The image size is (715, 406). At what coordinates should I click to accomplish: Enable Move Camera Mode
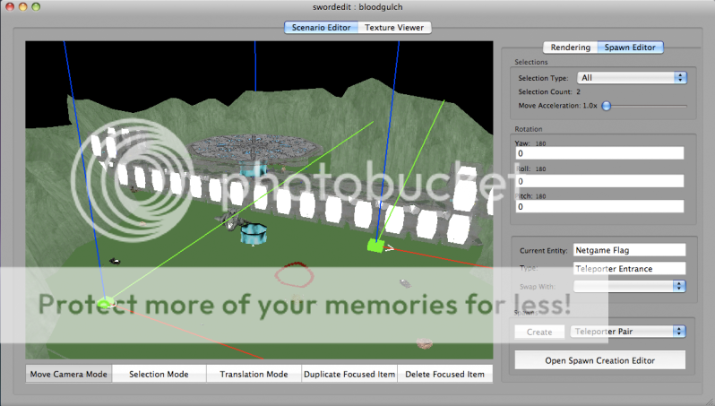click(x=69, y=374)
